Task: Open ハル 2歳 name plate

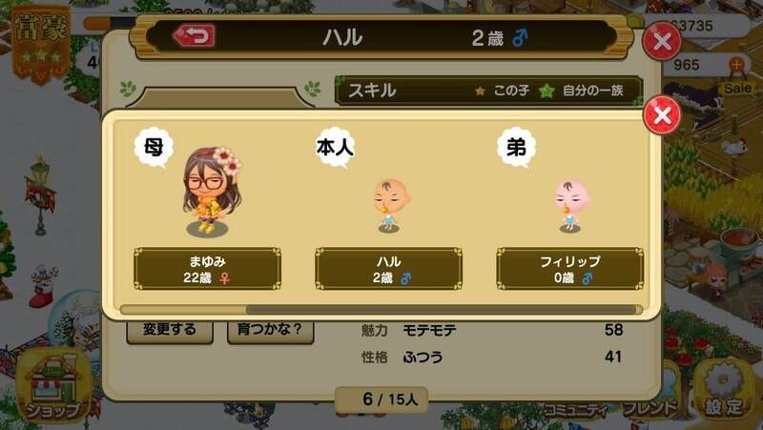Action: pyautogui.click(x=388, y=269)
